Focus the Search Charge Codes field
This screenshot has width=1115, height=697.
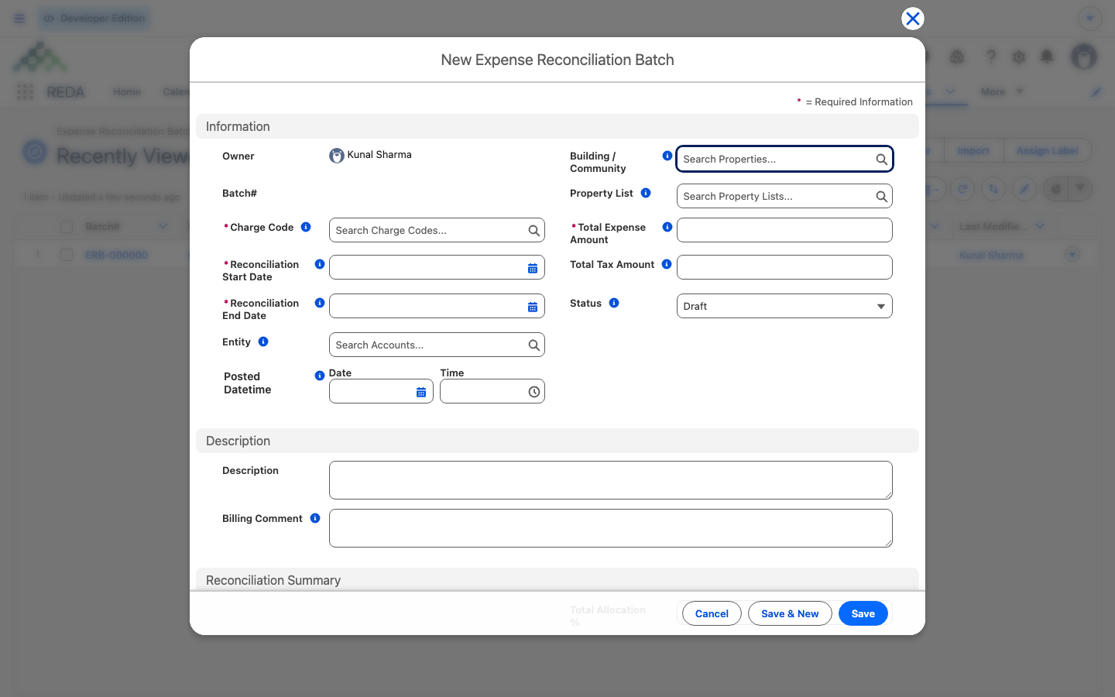437,230
